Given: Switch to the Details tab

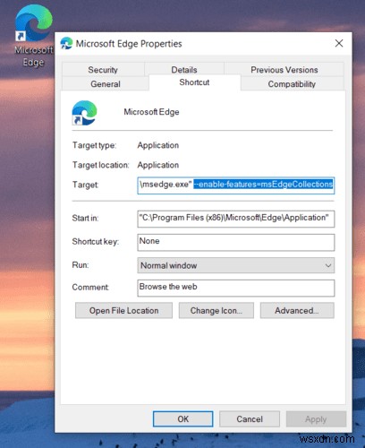Looking at the screenshot, I should tap(184, 70).
